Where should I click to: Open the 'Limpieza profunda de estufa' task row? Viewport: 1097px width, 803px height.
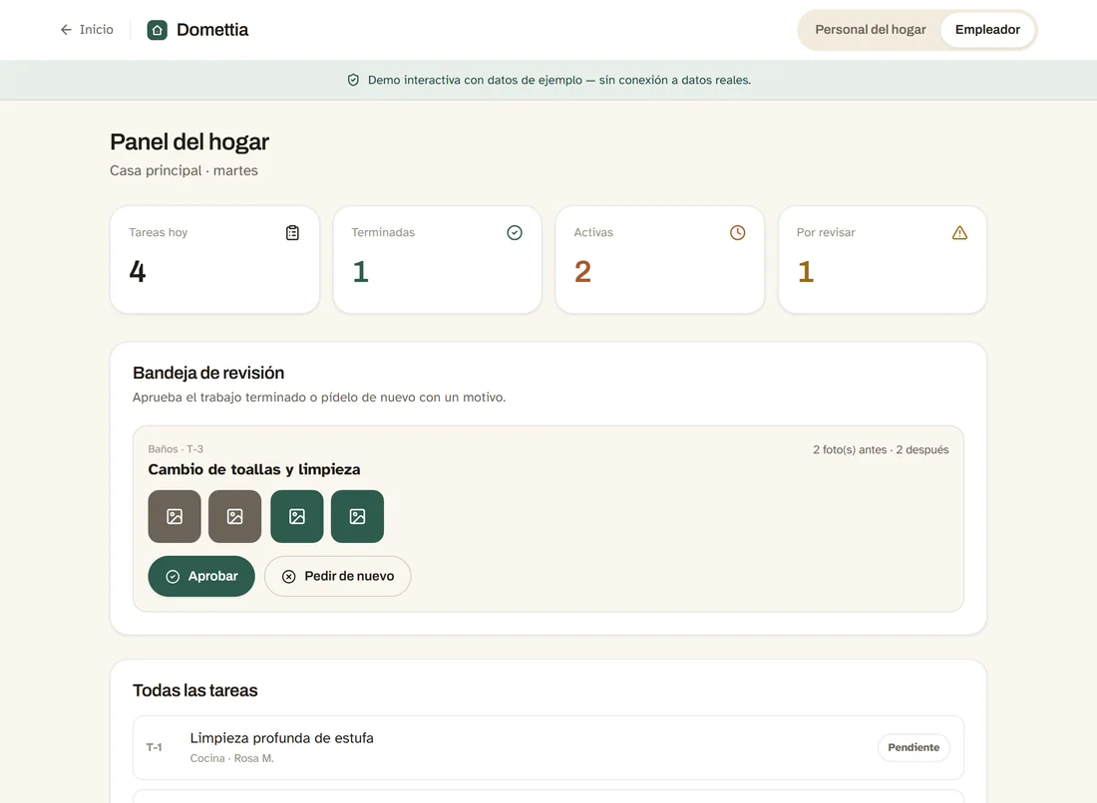click(548, 747)
